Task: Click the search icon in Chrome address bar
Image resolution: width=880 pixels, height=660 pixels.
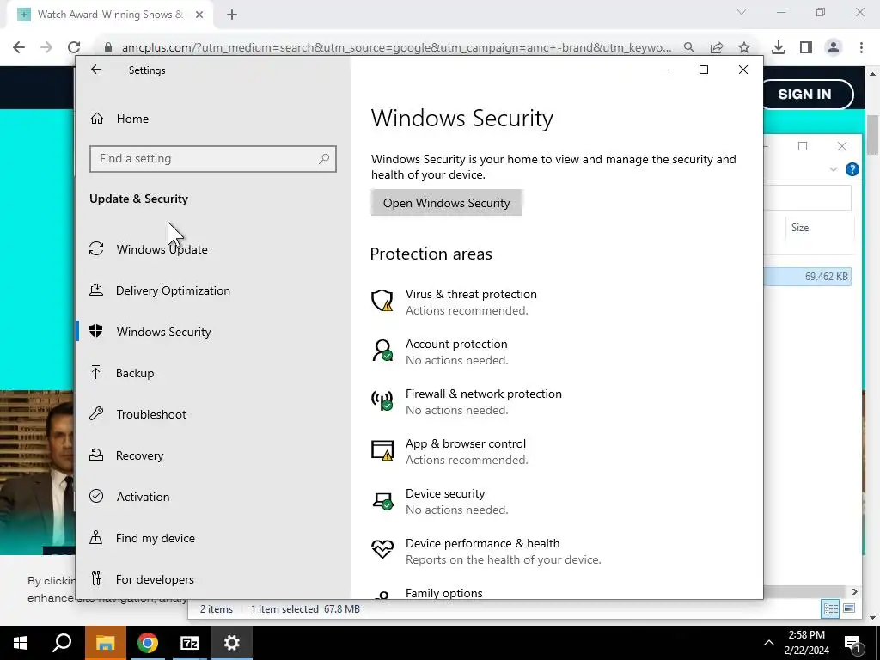Action: (689, 47)
